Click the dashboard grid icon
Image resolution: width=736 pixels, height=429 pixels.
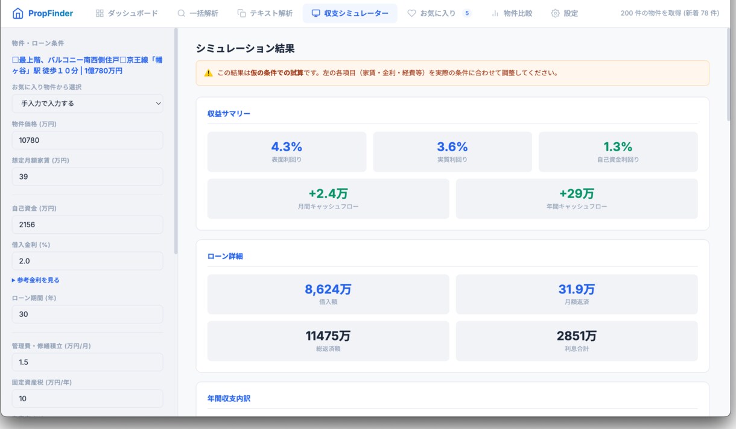(100, 13)
